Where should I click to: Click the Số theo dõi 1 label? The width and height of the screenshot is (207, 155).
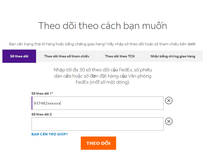pos(42,93)
